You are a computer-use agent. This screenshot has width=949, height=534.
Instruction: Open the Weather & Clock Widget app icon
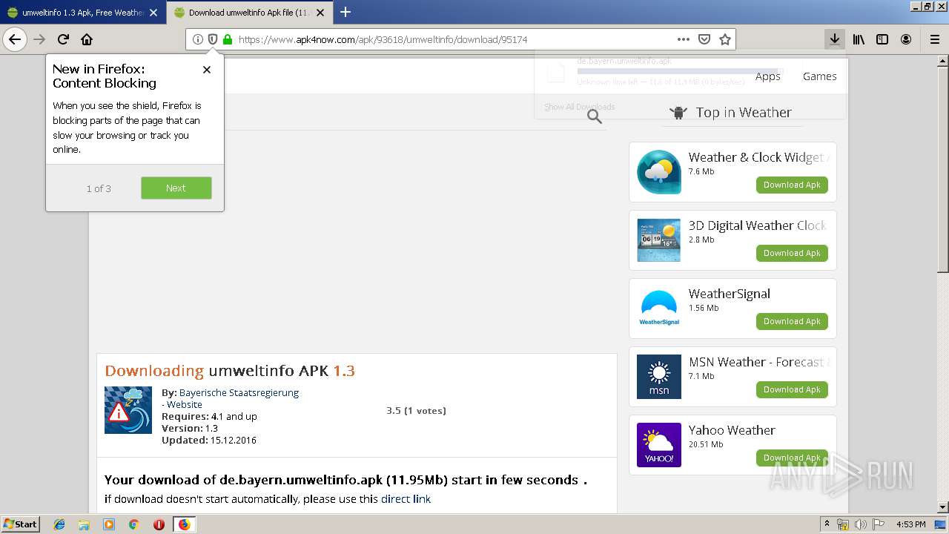point(659,171)
